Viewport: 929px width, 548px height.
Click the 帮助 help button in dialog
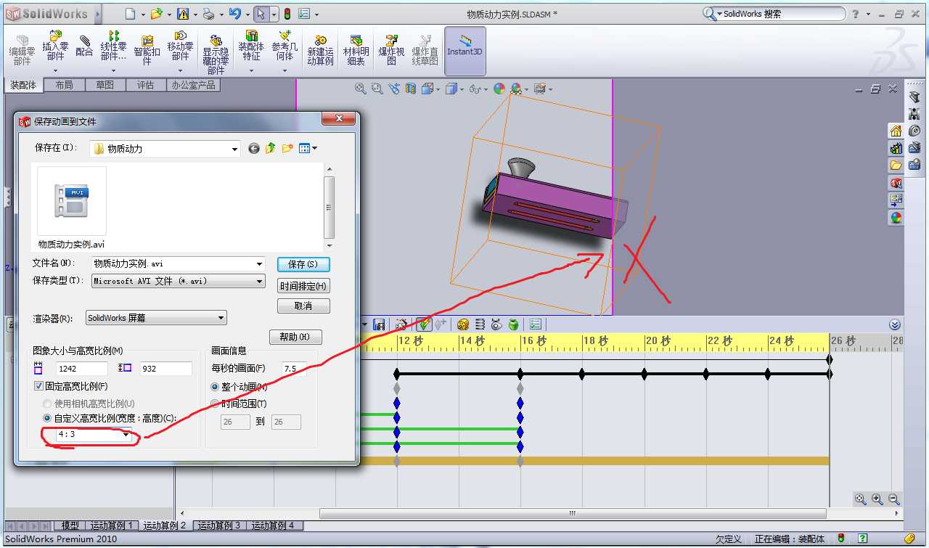(295, 338)
